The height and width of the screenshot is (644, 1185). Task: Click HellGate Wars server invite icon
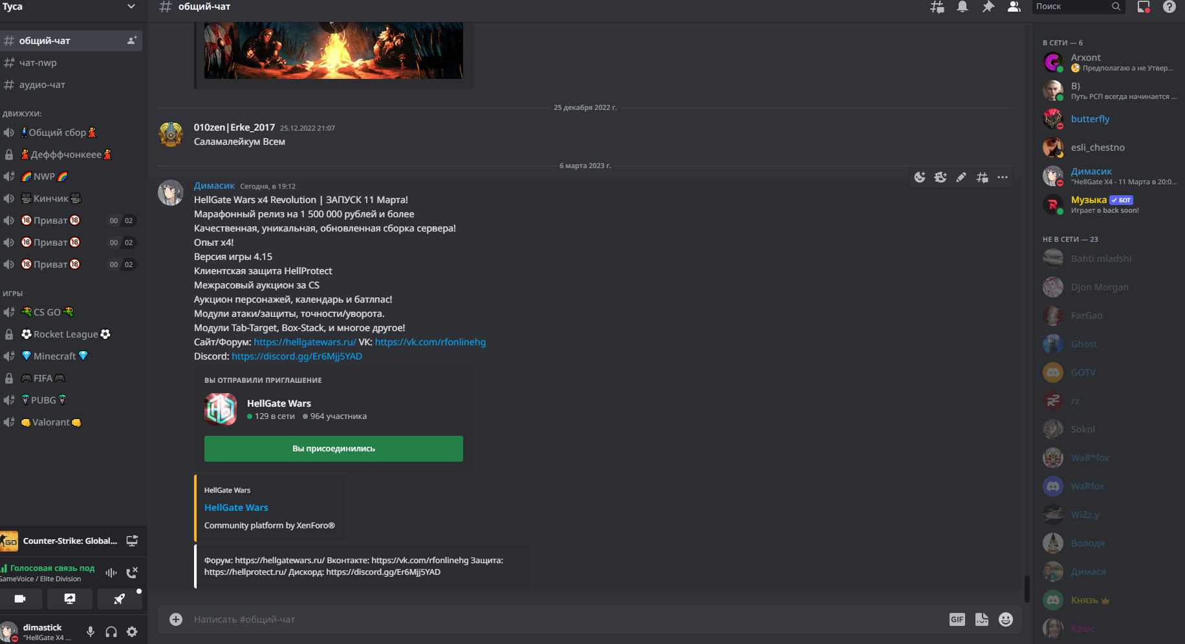[x=221, y=409]
